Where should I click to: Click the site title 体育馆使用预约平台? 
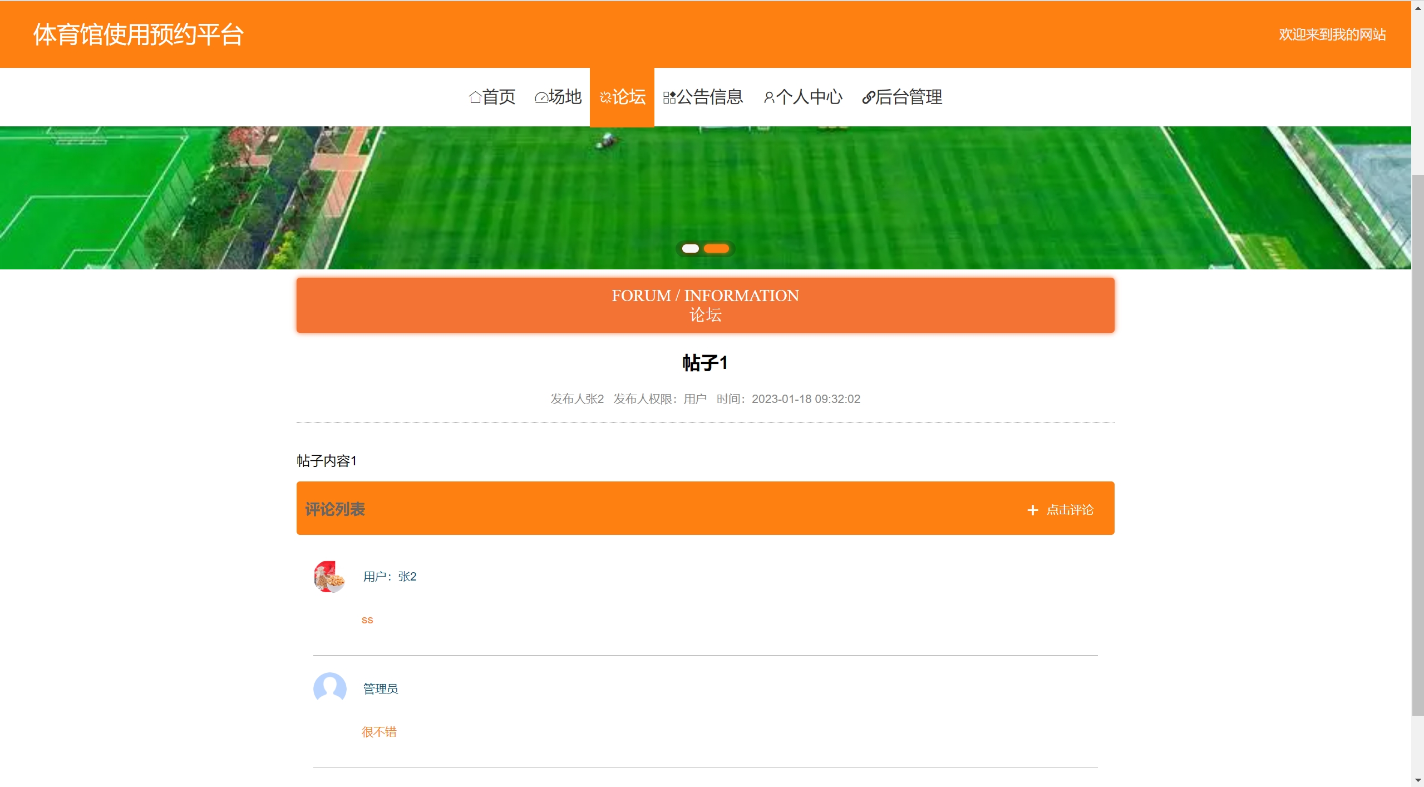pos(138,35)
